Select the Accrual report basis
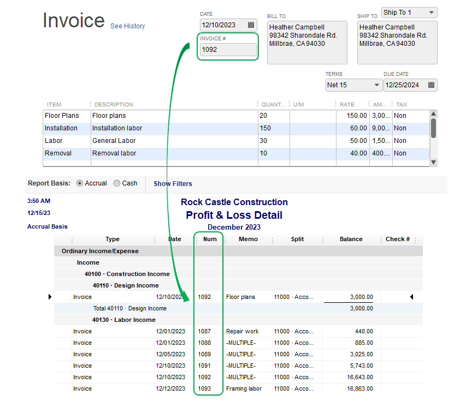Image resolution: width=472 pixels, height=413 pixels. click(79, 183)
